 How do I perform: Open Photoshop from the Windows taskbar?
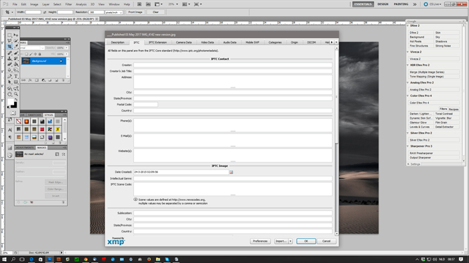click(50, 260)
